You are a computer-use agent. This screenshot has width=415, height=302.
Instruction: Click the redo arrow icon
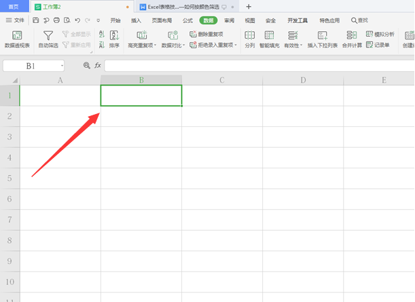pos(88,20)
